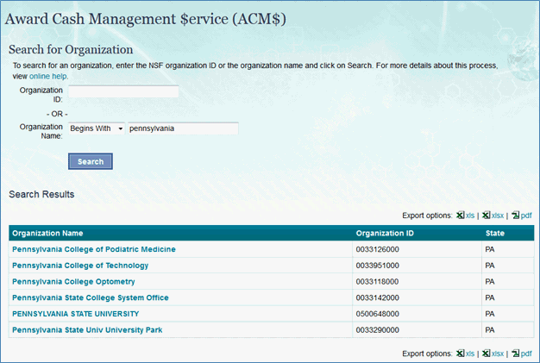The image size is (540, 363).
Task: Open the 'Begins With' match type dropdown
Action: (x=97, y=128)
